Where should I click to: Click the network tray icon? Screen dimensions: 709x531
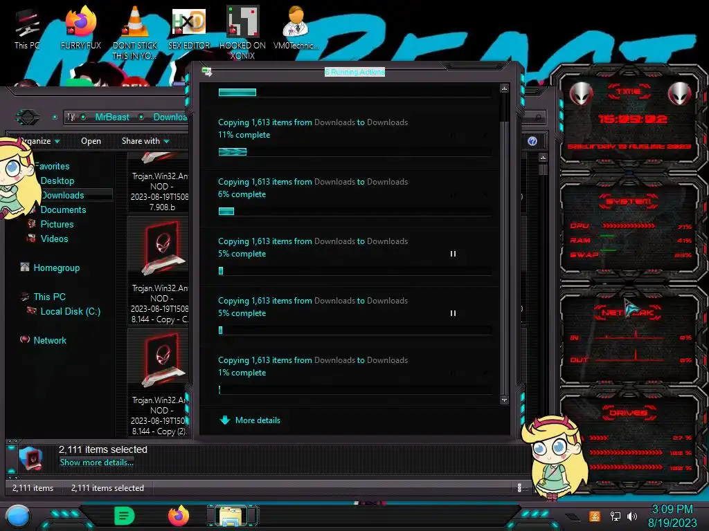[615, 516]
